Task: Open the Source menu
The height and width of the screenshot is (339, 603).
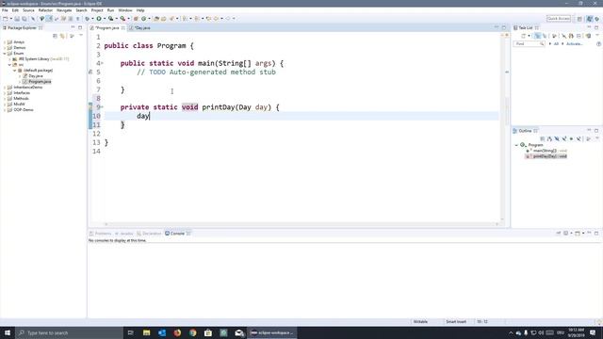Action: point(28,10)
